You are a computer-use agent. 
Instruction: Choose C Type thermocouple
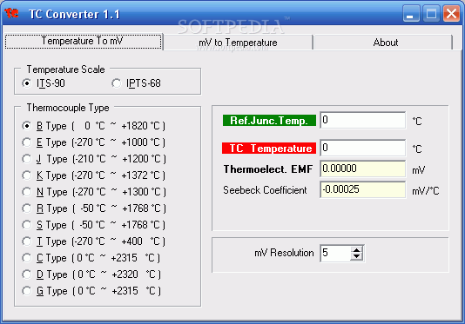[x=91, y=258]
